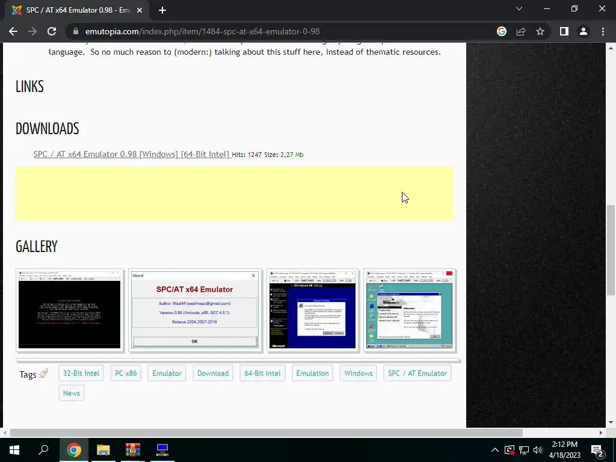The height and width of the screenshot is (462, 616).
Task: Click the vertical scrollbar thumb
Action: pyautogui.click(x=611, y=250)
